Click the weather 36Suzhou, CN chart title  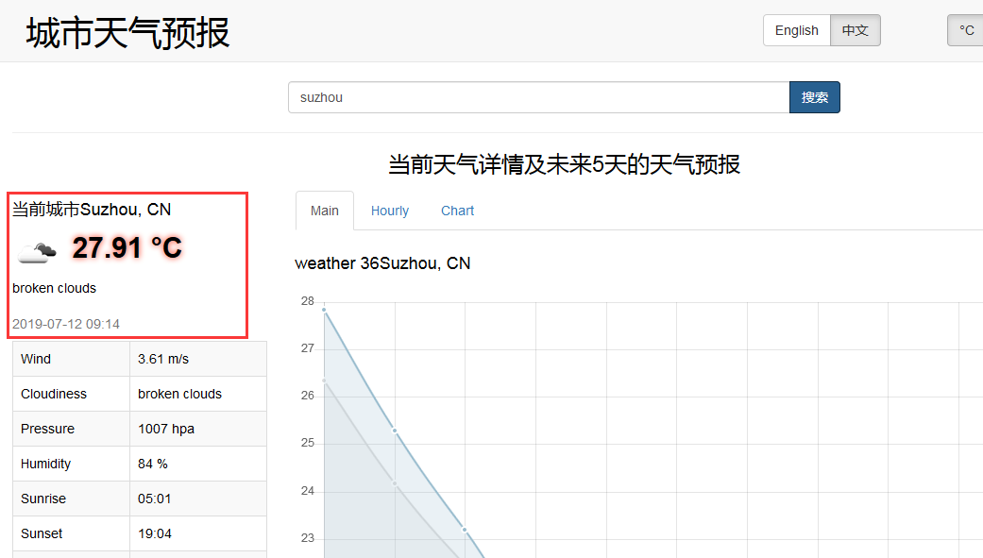coord(382,263)
